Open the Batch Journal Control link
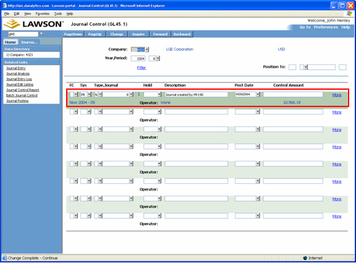The height and width of the screenshot is (263, 356). point(22,95)
